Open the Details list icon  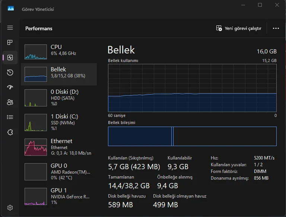tap(10, 117)
